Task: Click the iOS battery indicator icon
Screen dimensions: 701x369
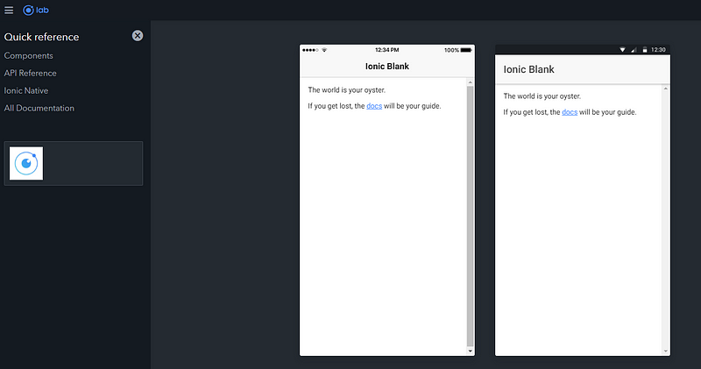Action: [x=466, y=50]
